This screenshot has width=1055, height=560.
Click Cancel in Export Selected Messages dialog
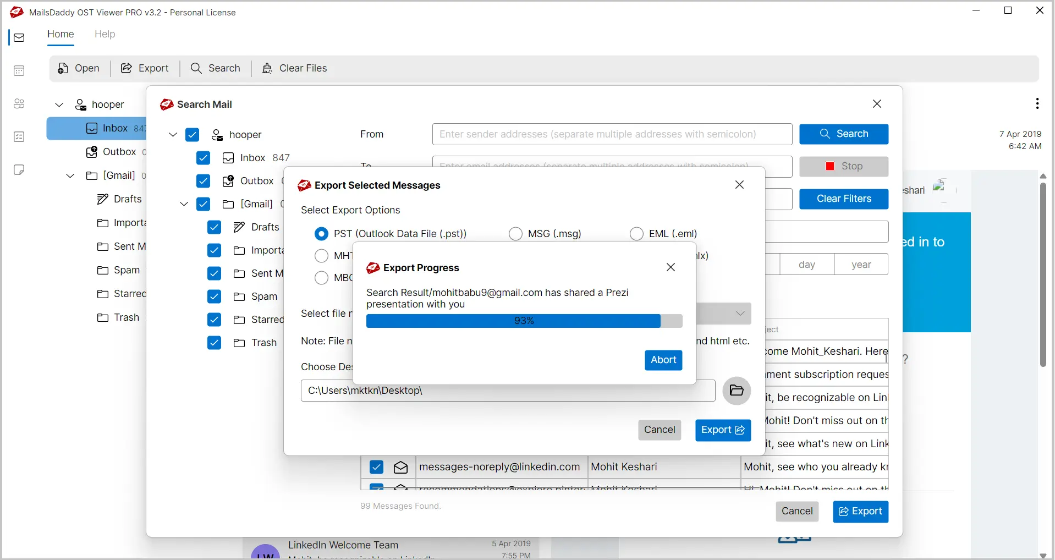point(660,430)
